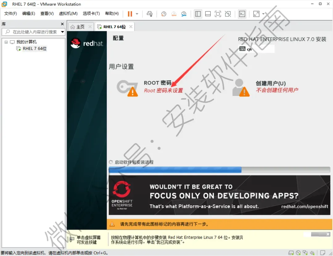Image resolution: width=333 pixels, height=256 pixels.
Task: Open the power options dropdown arrow
Action: (137, 14)
